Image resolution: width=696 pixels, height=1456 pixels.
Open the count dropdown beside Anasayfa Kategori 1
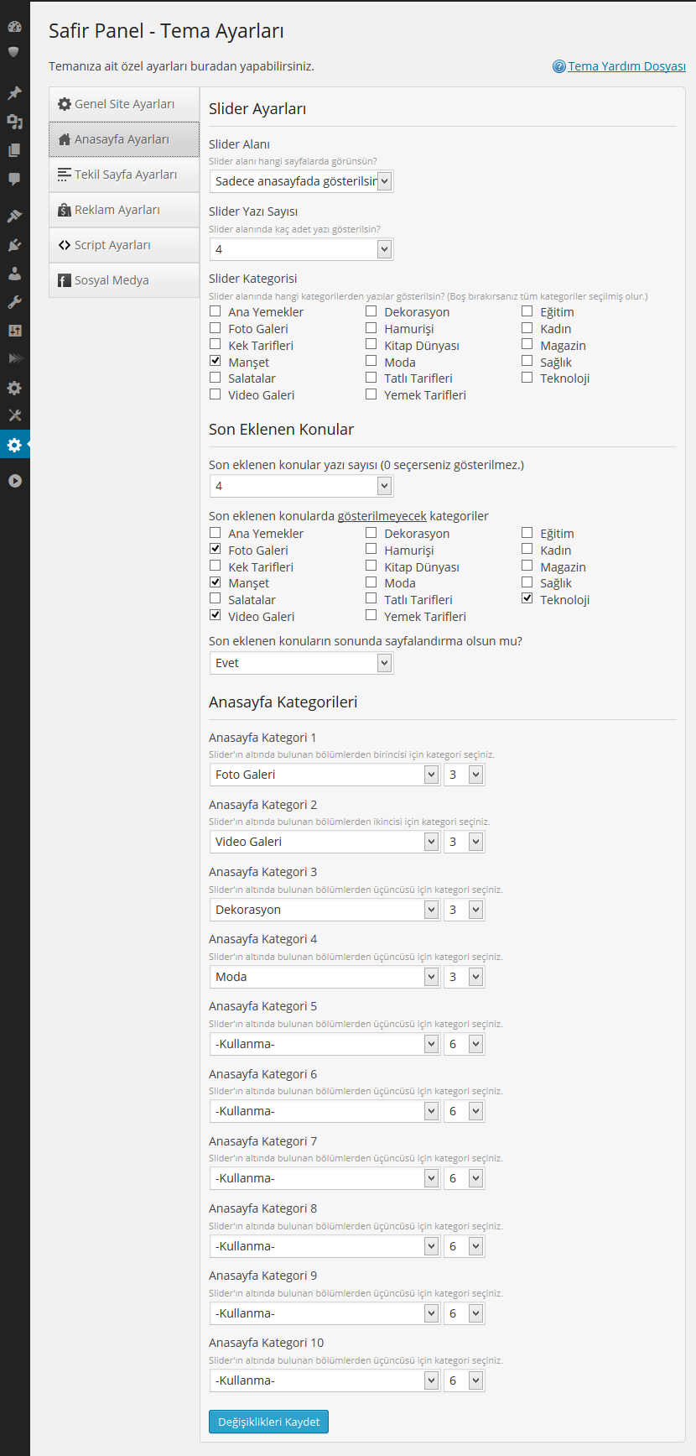pyautogui.click(x=464, y=775)
